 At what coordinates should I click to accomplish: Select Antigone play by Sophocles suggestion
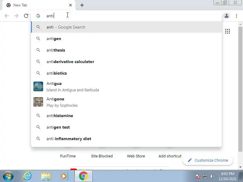126,102
